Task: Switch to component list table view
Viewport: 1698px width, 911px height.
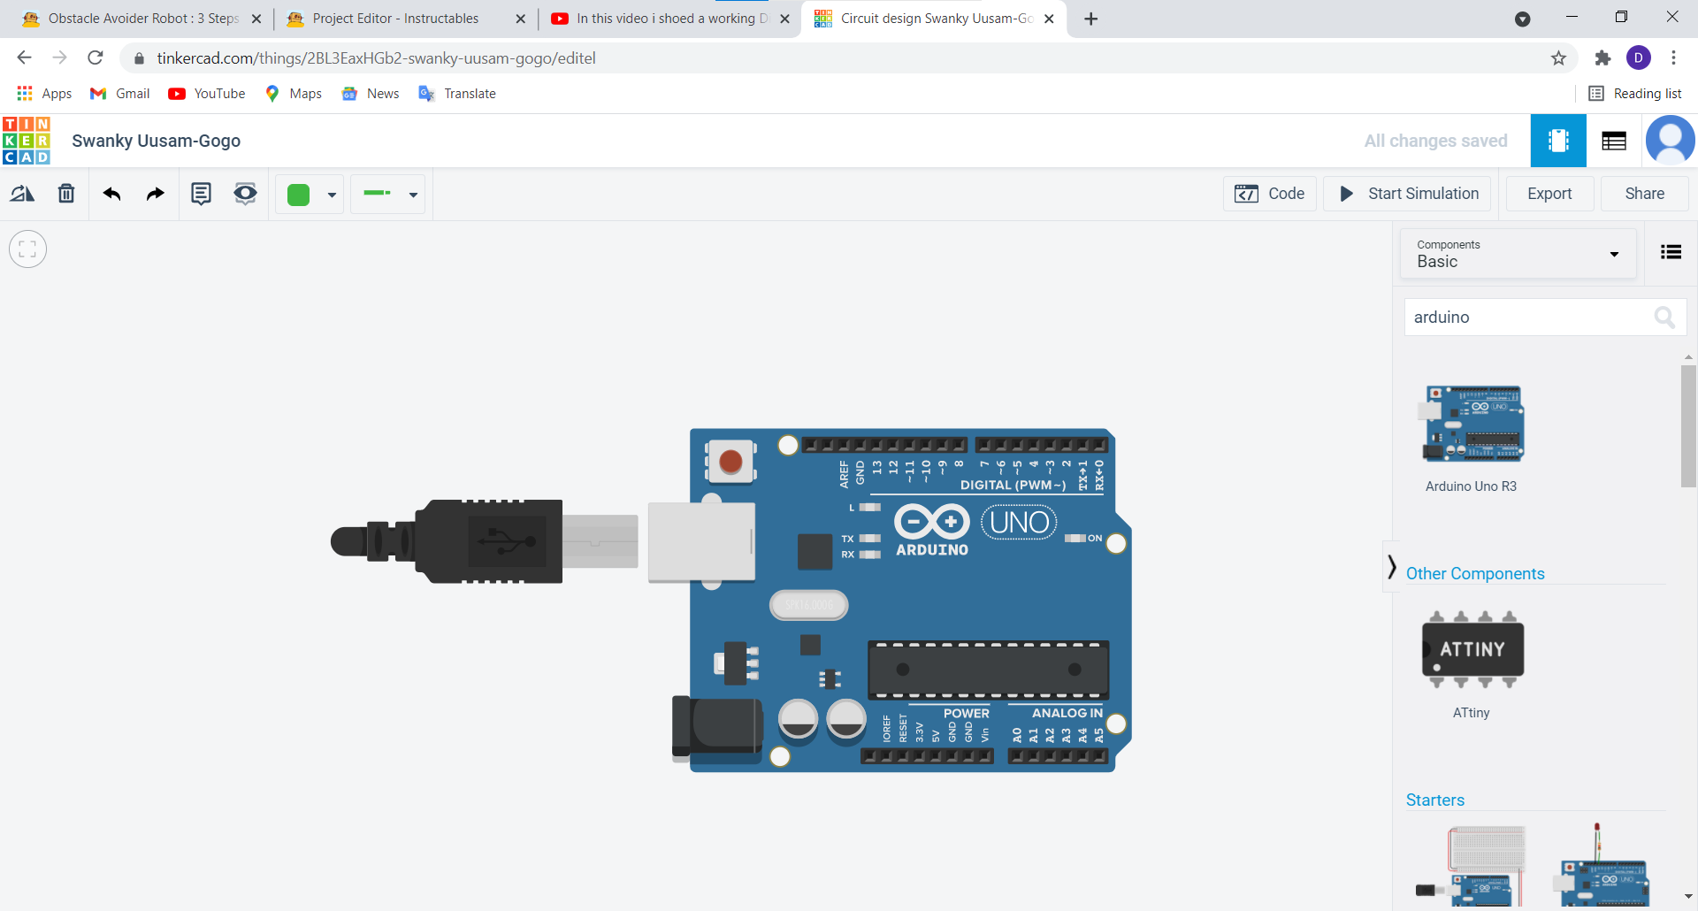Action: (1614, 141)
